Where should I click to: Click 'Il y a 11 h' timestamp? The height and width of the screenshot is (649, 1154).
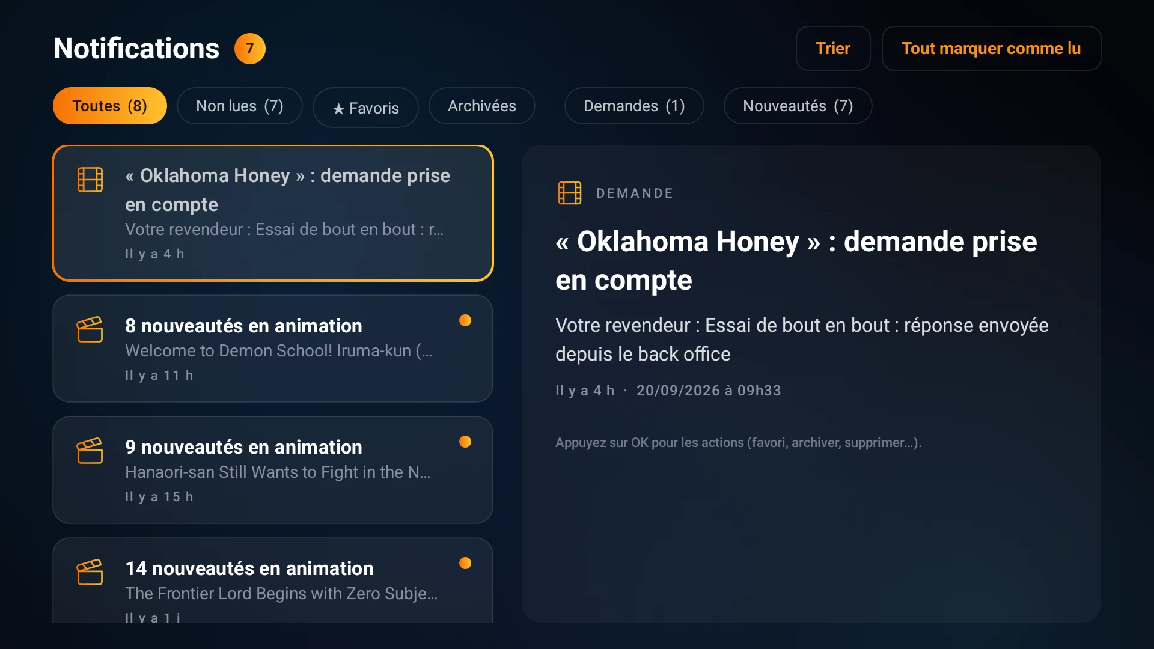pos(159,376)
